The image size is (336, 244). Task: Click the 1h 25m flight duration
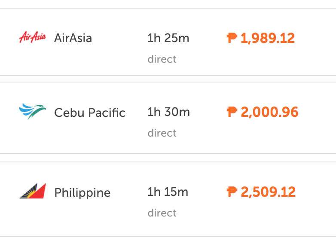168,38
